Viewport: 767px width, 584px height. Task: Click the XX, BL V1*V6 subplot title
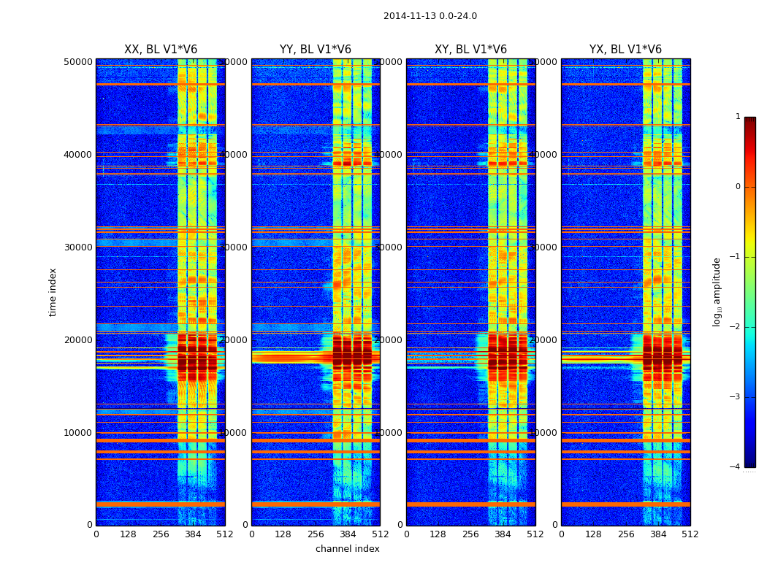(161, 50)
